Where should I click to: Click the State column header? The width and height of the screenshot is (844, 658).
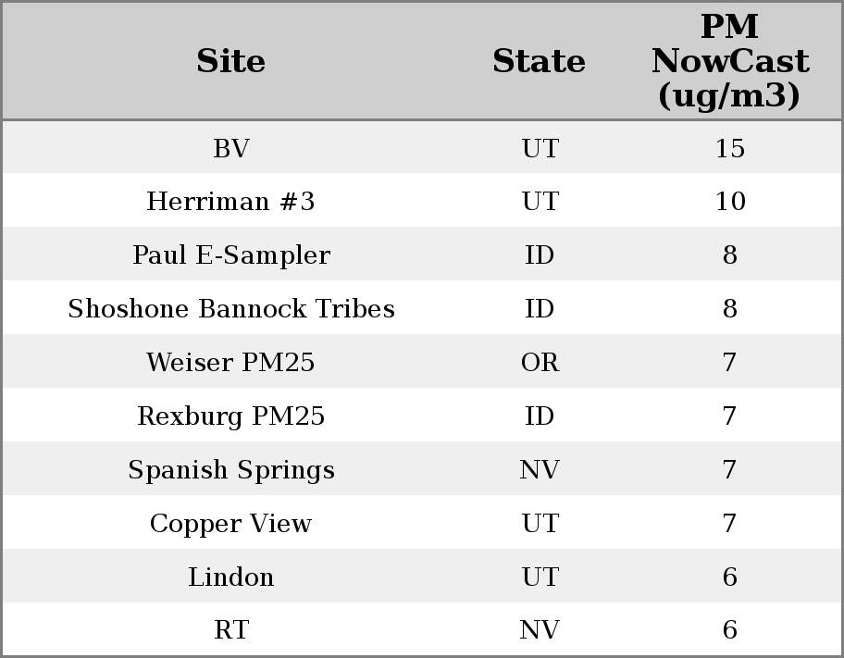click(539, 62)
